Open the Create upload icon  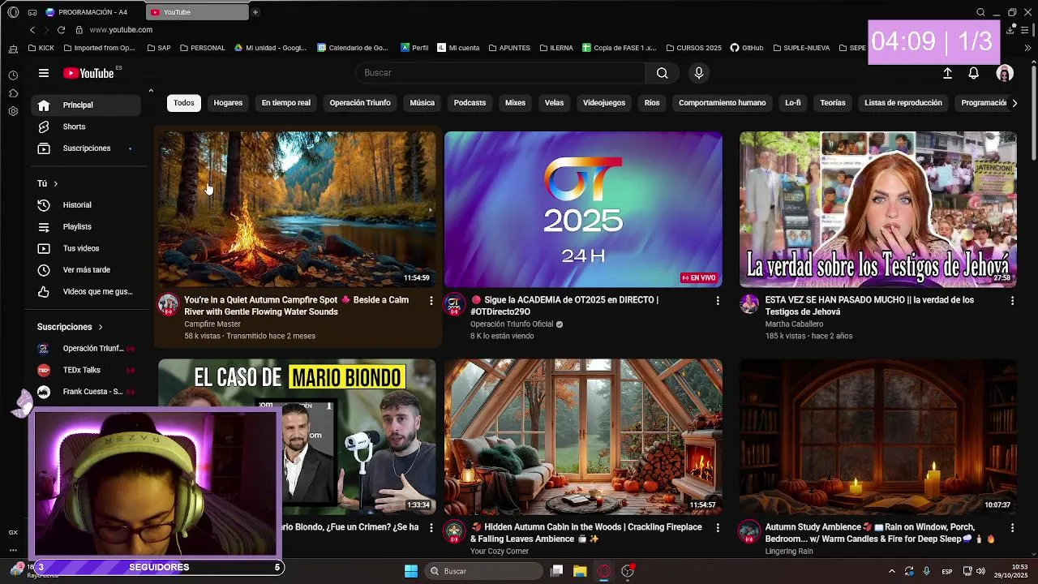pos(947,73)
